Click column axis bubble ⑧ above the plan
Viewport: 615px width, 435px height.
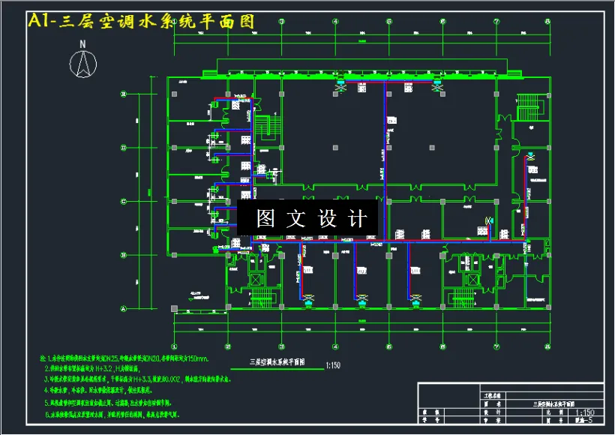(x=548, y=22)
